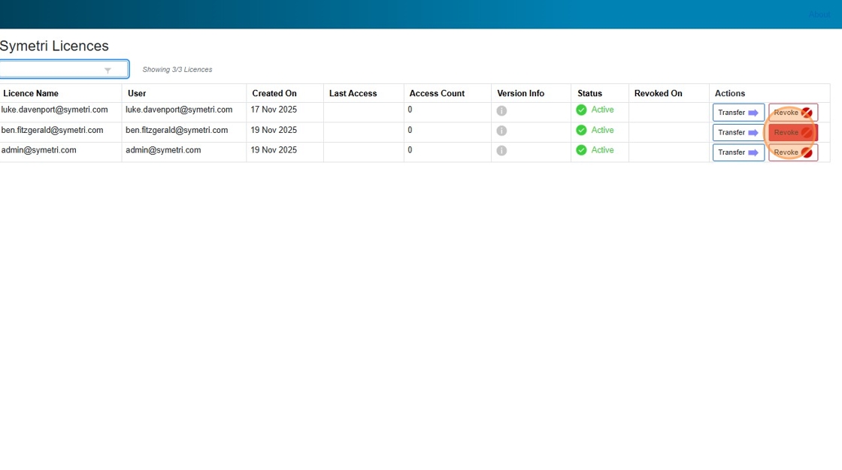Open the About link in header

[x=819, y=15]
